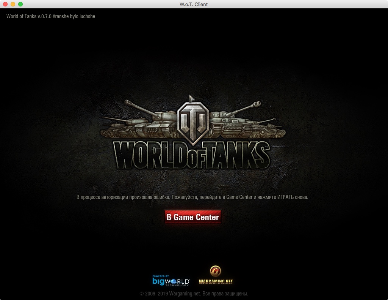Click the Wargaming.net logo icon
388x300 pixels.
216,275
